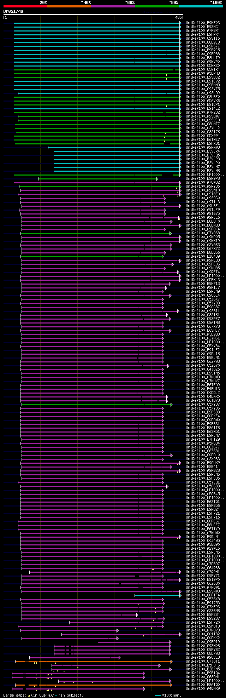This screenshot has height=698, width=226.
Task: Open the hit UniRef100_Q8L9J8
Action: 203,42
